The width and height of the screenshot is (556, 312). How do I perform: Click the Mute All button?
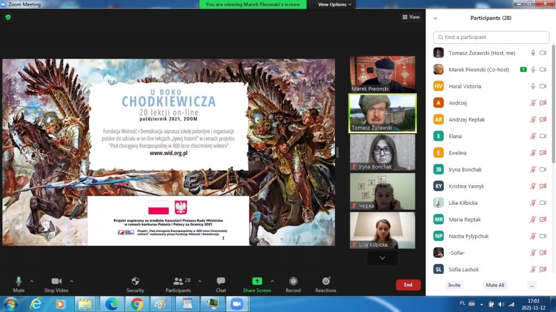495,285
